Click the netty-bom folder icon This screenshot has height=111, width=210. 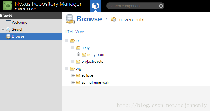click(x=84, y=55)
